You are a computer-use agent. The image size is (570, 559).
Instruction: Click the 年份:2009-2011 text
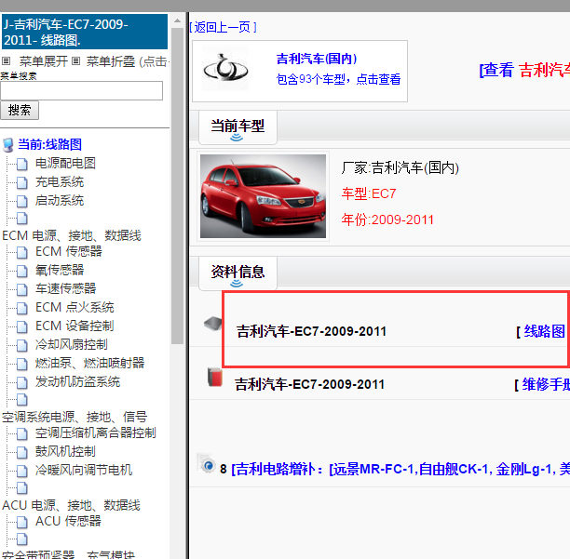pyautogui.click(x=387, y=220)
